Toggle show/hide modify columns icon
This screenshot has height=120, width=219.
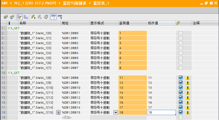[x=20, y=17]
